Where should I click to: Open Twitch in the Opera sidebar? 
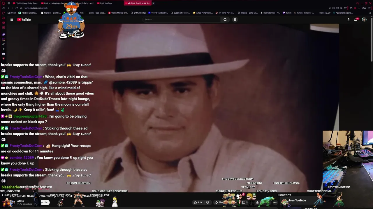[x=3, y=35]
